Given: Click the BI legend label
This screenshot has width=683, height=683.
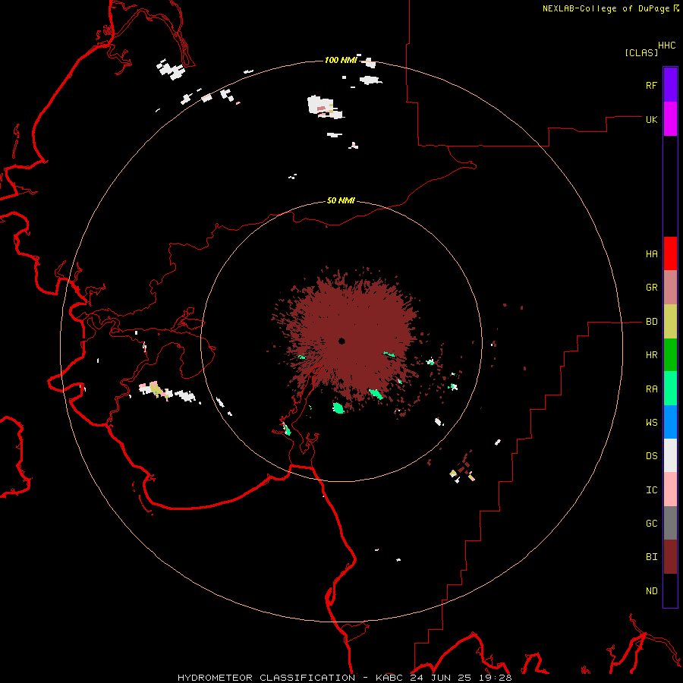Looking at the screenshot, I should click(651, 557).
